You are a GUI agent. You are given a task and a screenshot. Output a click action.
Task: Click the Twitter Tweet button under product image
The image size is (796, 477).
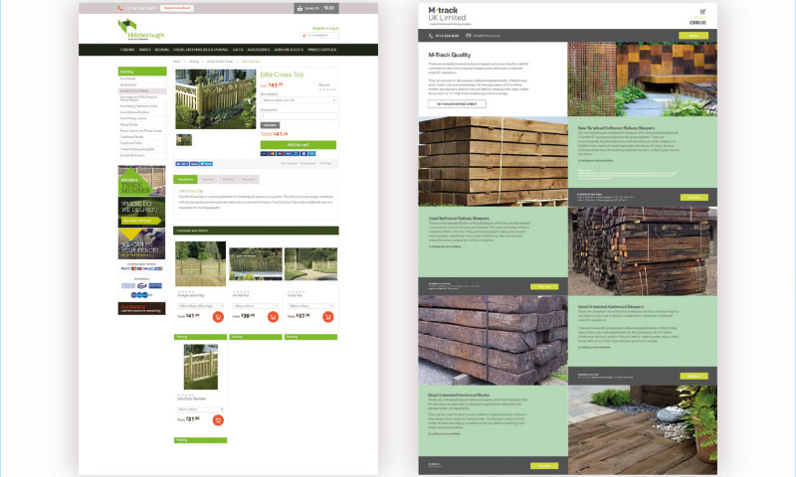206,164
